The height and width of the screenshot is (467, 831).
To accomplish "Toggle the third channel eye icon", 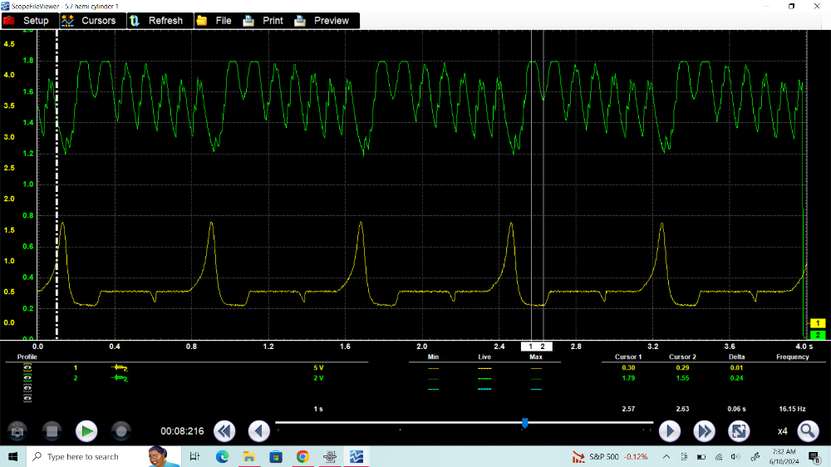I will 27,388.
